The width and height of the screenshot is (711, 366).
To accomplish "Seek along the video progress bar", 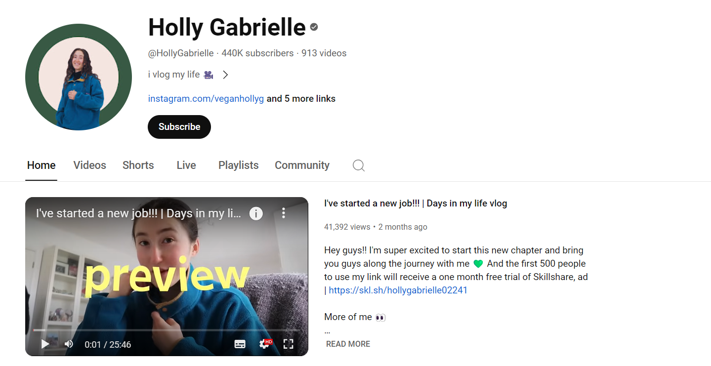I will [x=167, y=330].
